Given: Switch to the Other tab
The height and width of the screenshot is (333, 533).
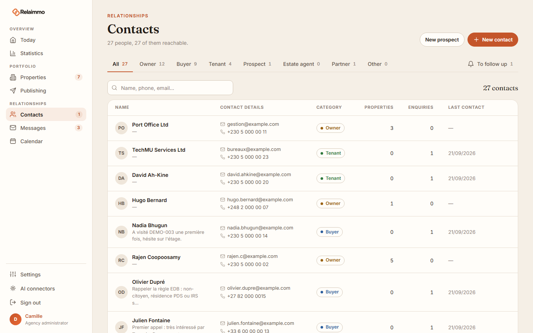Looking at the screenshot, I should pyautogui.click(x=378, y=64).
